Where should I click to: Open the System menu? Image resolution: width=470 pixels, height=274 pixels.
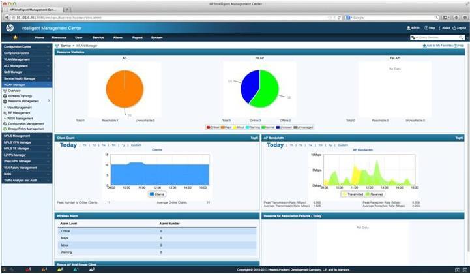click(157, 38)
